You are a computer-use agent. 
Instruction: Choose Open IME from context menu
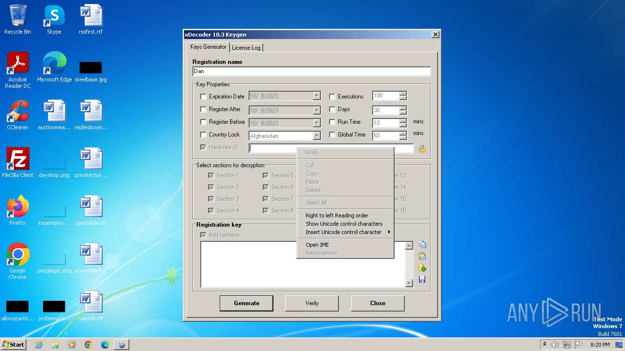345,245
